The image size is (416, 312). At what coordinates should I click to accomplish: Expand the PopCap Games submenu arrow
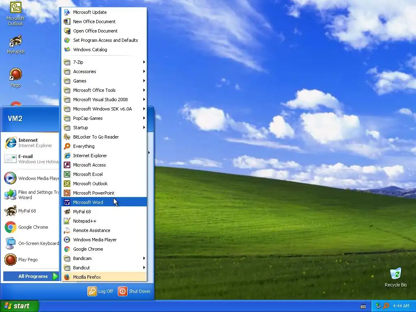pos(144,118)
